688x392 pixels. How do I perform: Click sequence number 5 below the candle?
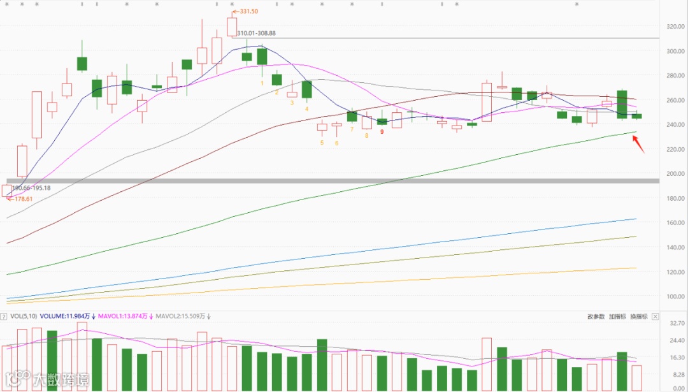(322, 143)
